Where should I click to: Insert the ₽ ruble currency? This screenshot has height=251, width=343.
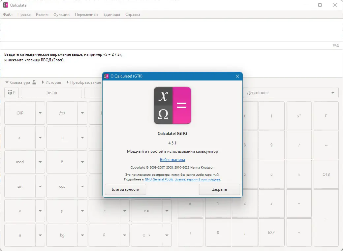pos(104,235)
